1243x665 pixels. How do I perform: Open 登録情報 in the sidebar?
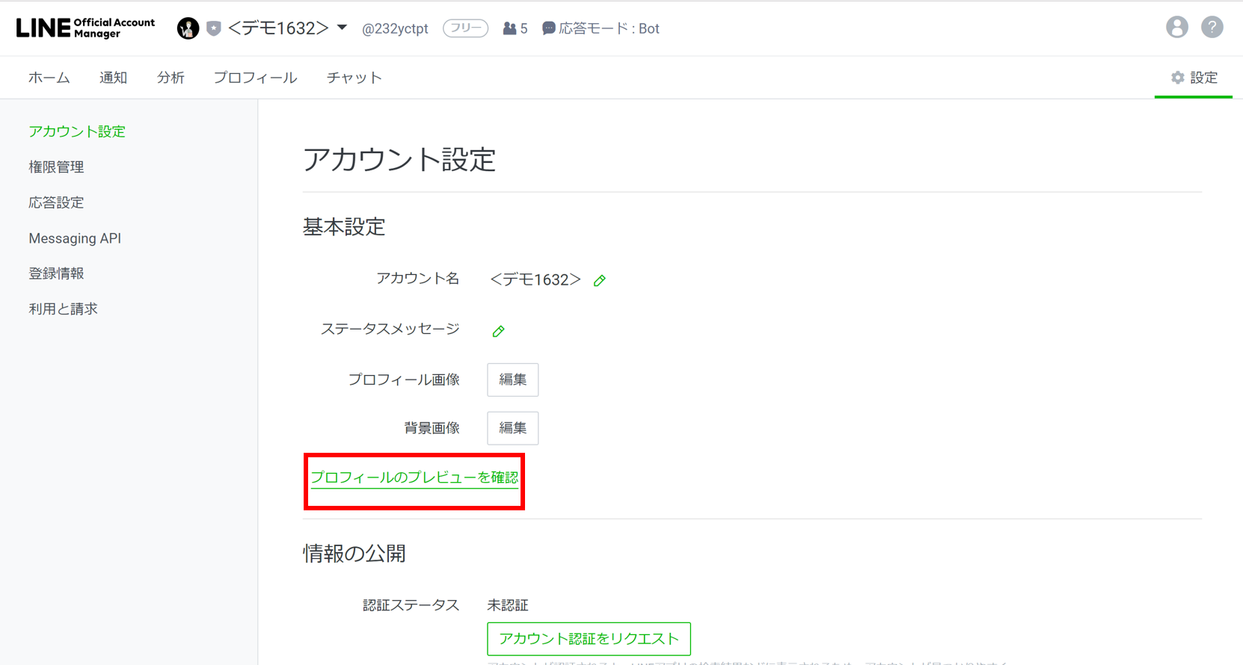(x=56, y=273)
